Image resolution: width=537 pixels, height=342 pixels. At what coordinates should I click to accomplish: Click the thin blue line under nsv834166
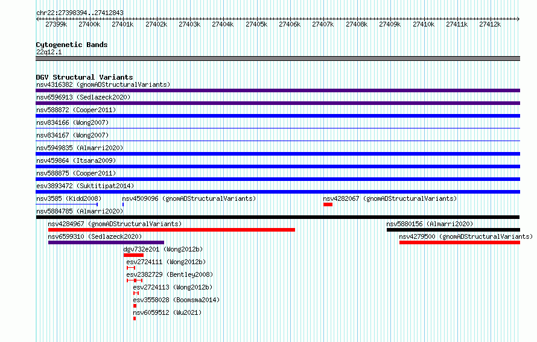point(278,128)
